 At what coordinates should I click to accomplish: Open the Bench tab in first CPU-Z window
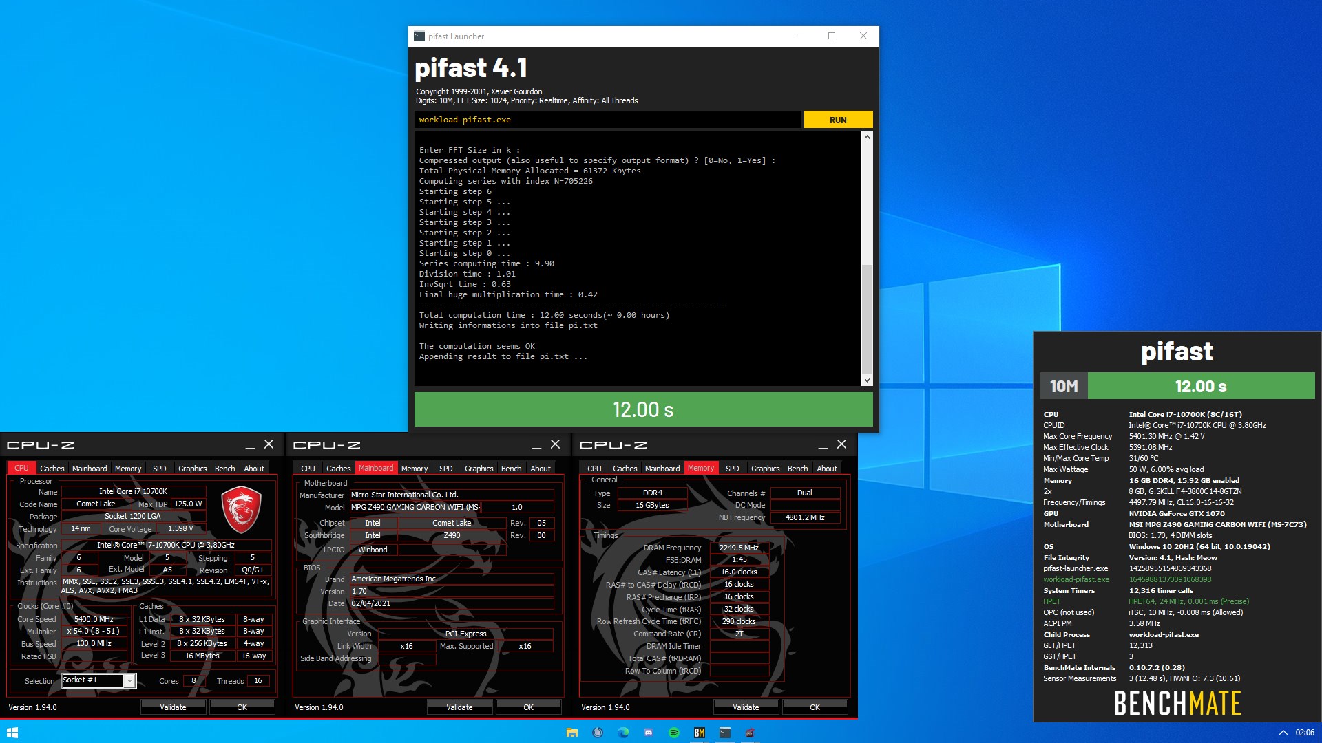(x=225, y=469)
